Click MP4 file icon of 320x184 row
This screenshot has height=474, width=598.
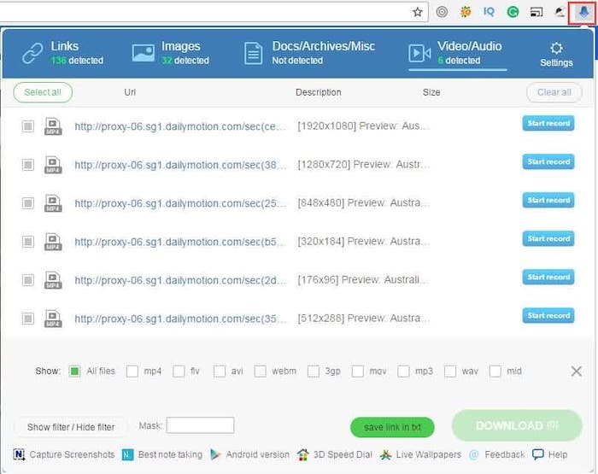coord(53,242)
